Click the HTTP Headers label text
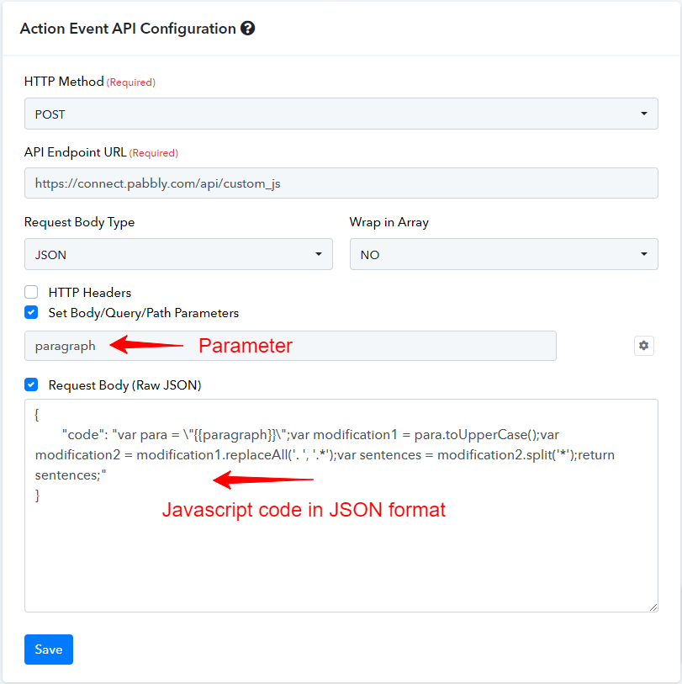This screenshot has height=684, width=682. 90,292
